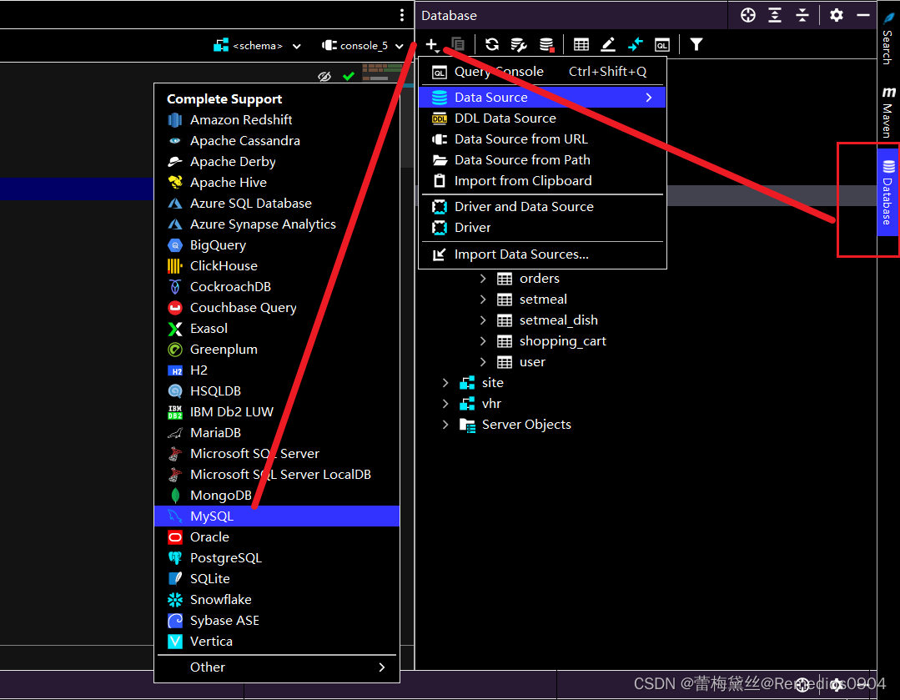The image size is (900, 700).
Task: Refresh the database with the refresh icon
Action: 492,44
